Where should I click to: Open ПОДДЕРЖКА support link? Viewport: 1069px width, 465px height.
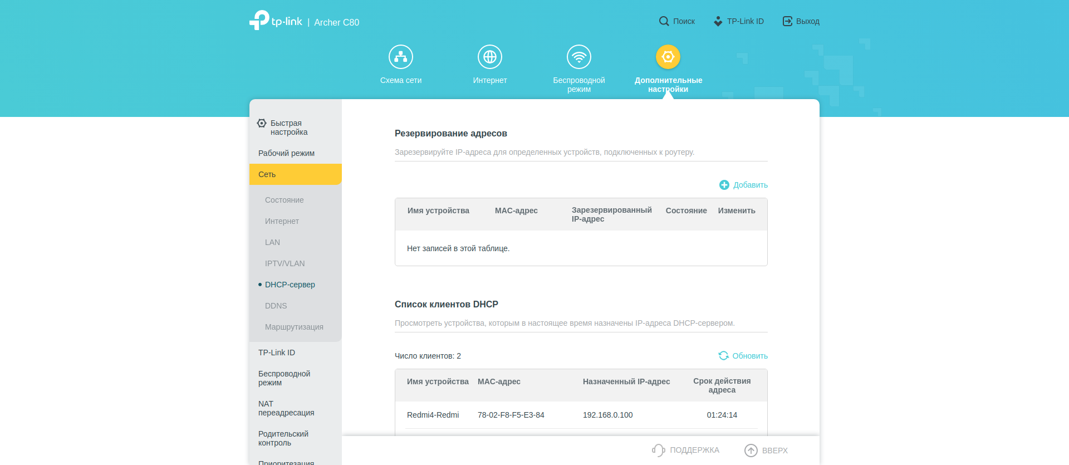click(686, 451)
